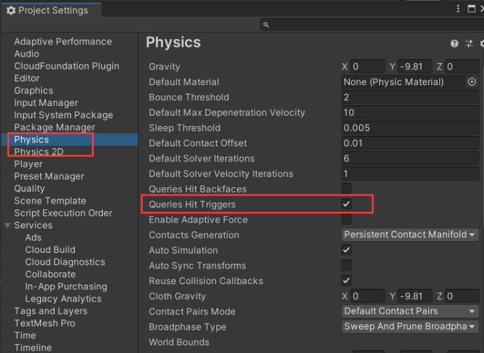This screenshot has height=353, width=484.
Task: Maximize the Project Settings window
Action: pyautogui.click(x=472, y=9)
